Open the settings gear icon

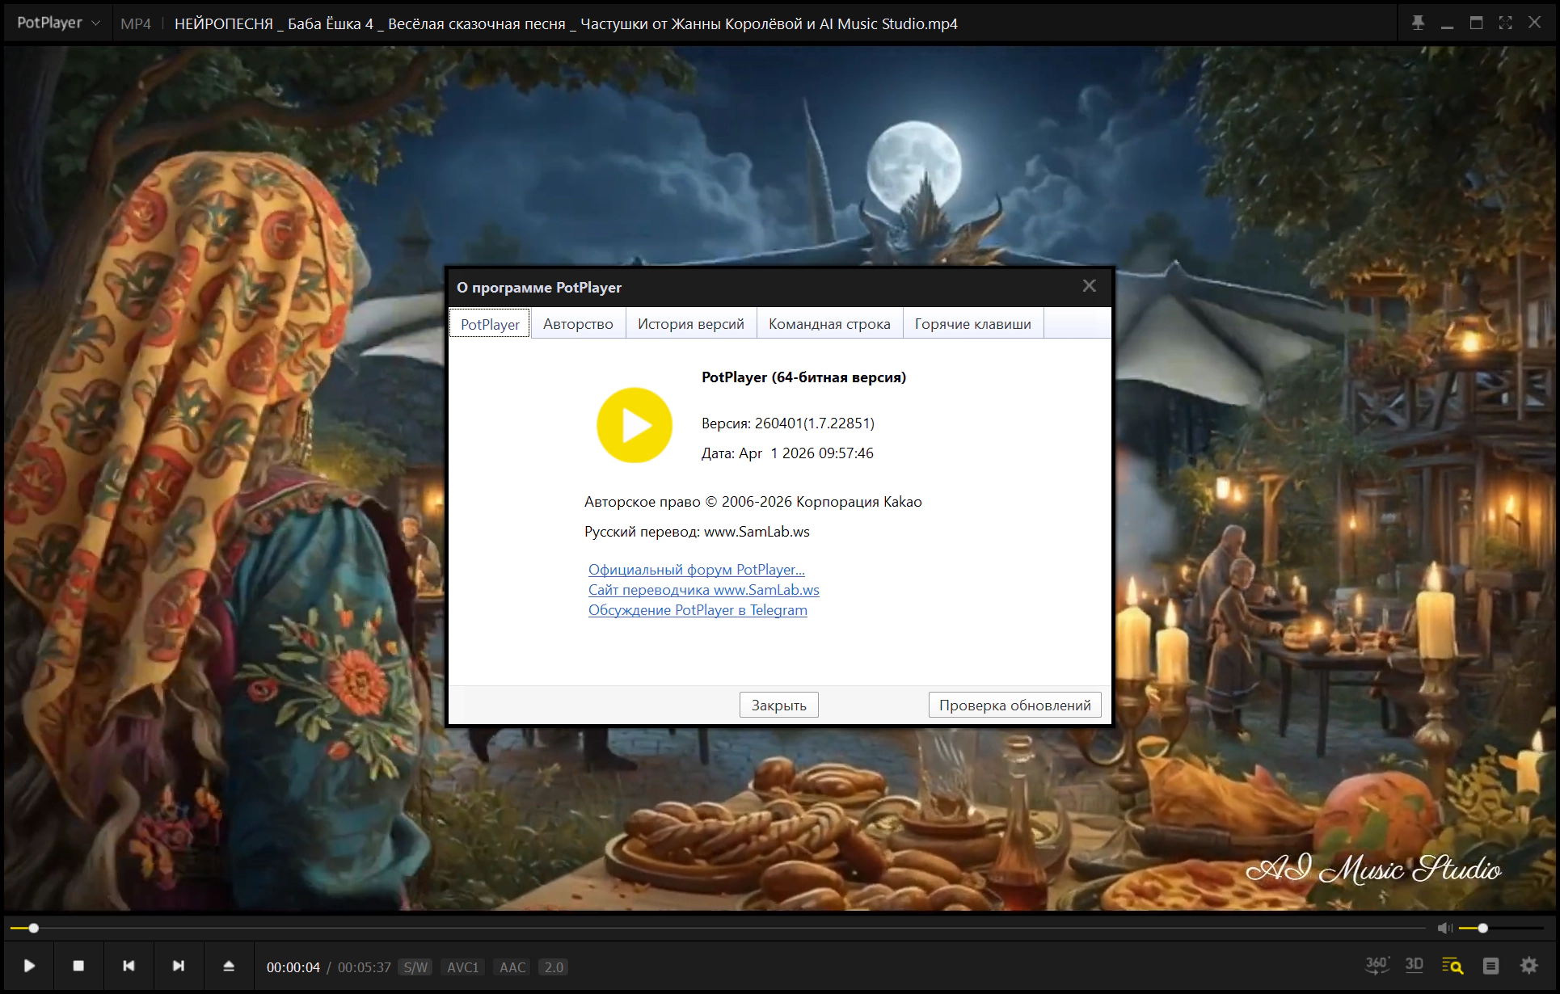(1528, 966)
